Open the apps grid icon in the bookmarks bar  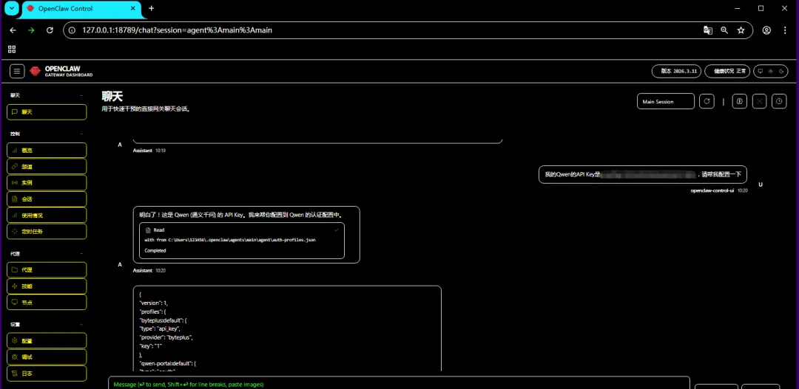coord(12,49)
